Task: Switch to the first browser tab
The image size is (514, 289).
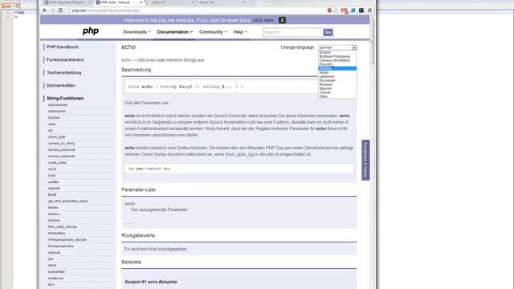Action: tap(67, 2)
